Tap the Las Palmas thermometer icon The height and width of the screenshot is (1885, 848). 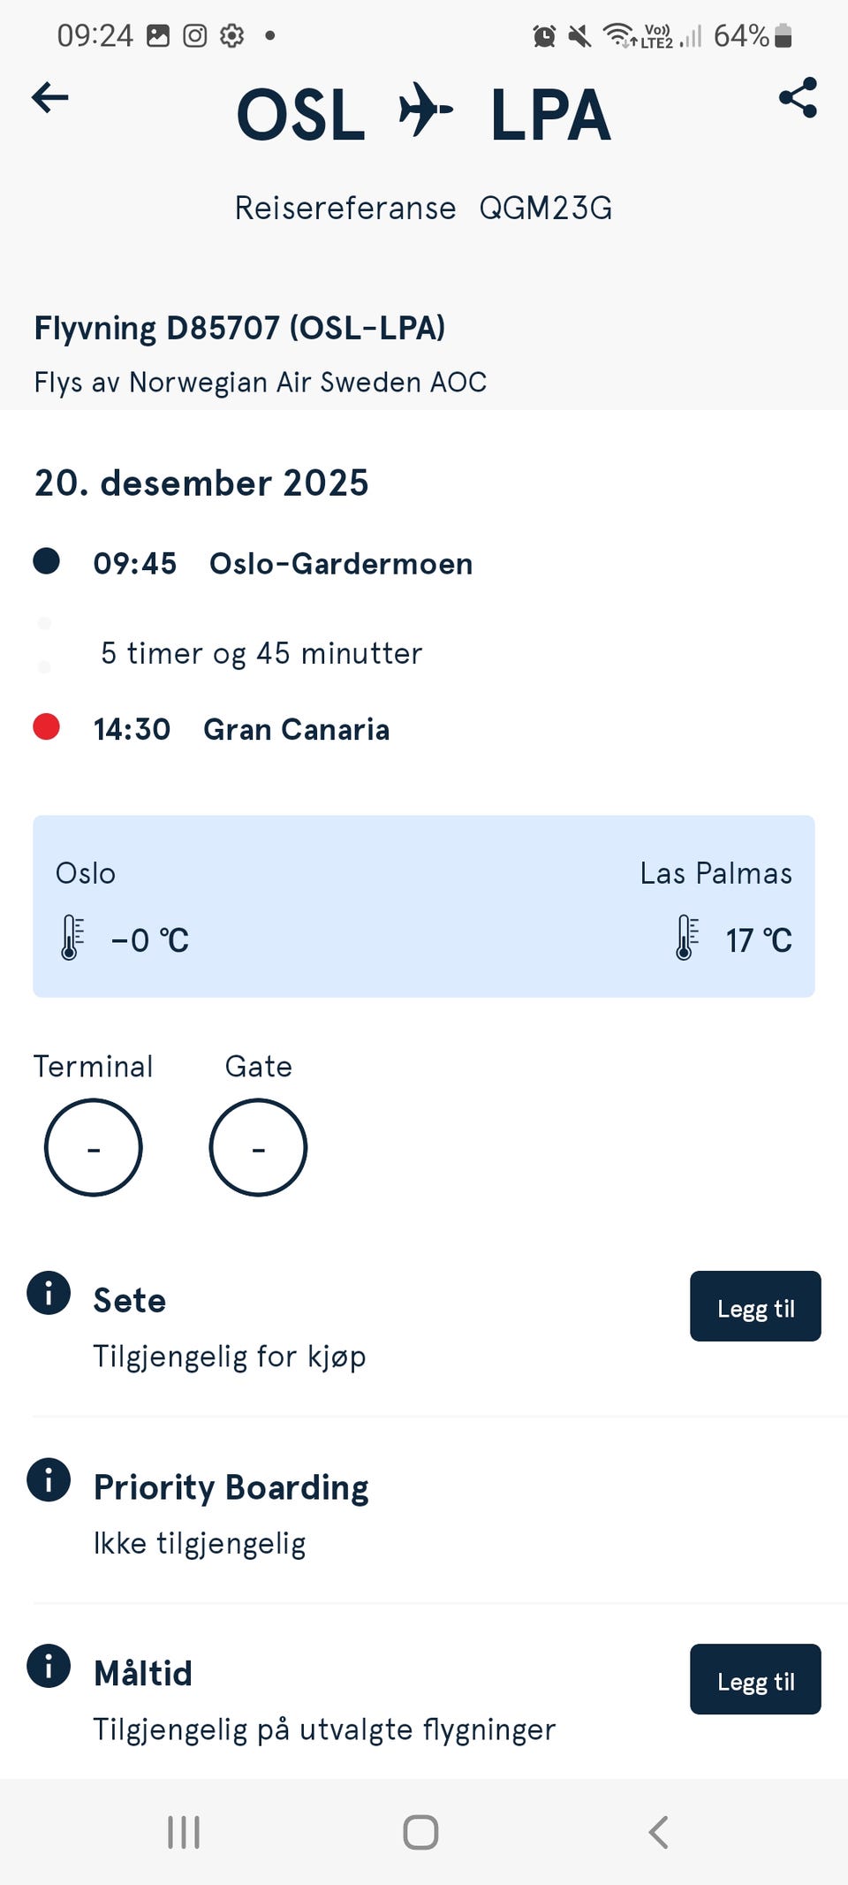pyautogui.click(x=686, y=938)
